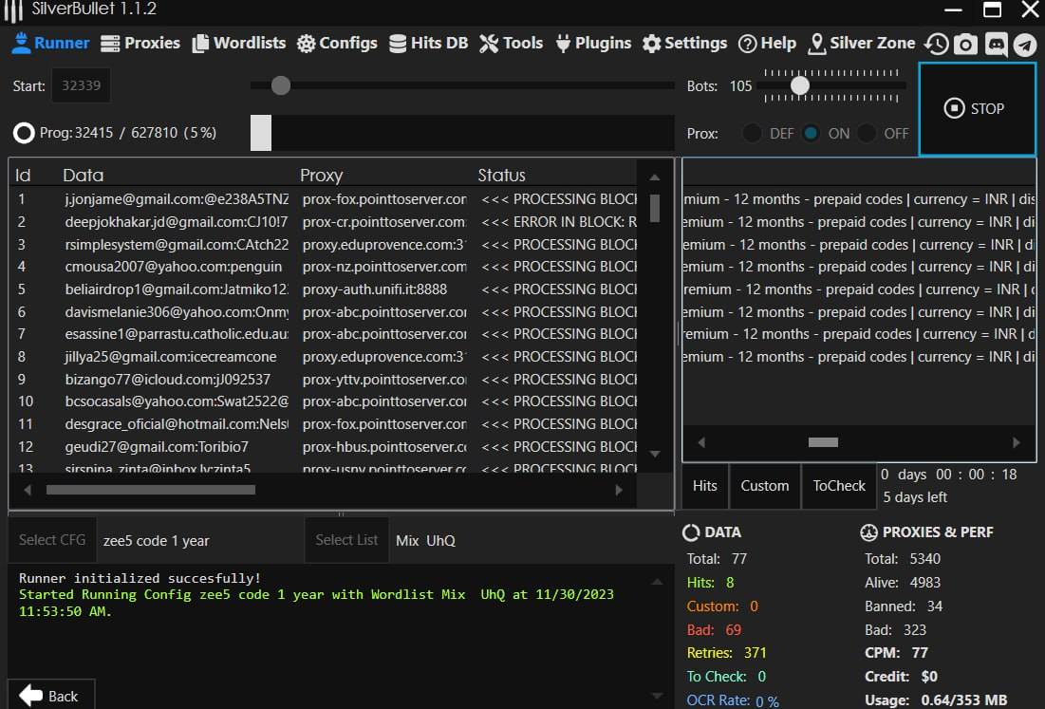This screenshot has height=709, width=1045.
Task: Go to the Configs section
Action: (337, 43)
